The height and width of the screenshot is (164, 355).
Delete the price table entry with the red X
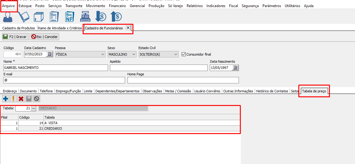pyautogui.click(x=21, y=99)
